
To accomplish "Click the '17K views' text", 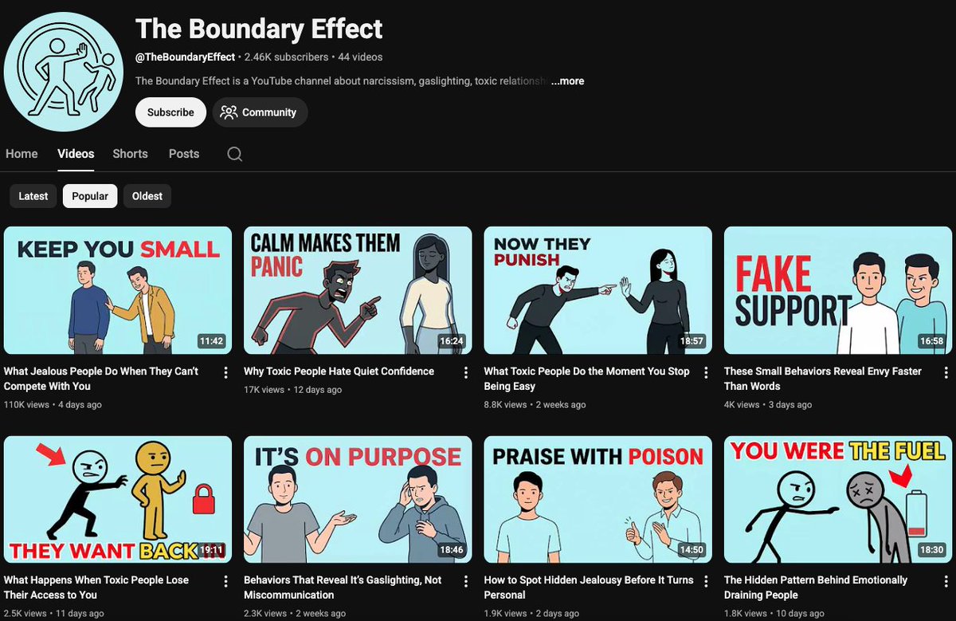I will coord(264,390).
